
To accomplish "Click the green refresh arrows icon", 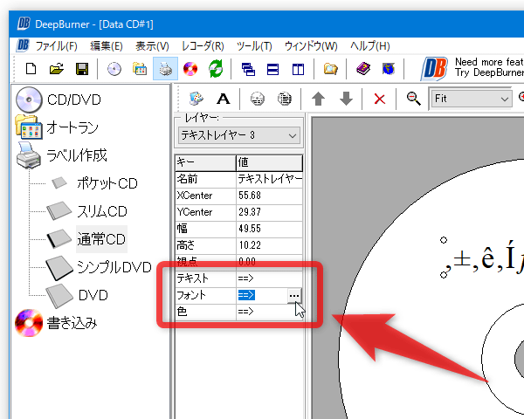I will point(216,69).
